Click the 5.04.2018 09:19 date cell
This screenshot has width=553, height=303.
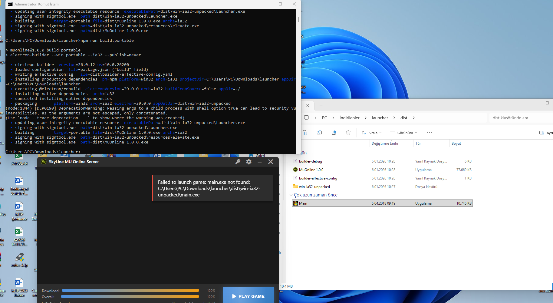[383, 203]
